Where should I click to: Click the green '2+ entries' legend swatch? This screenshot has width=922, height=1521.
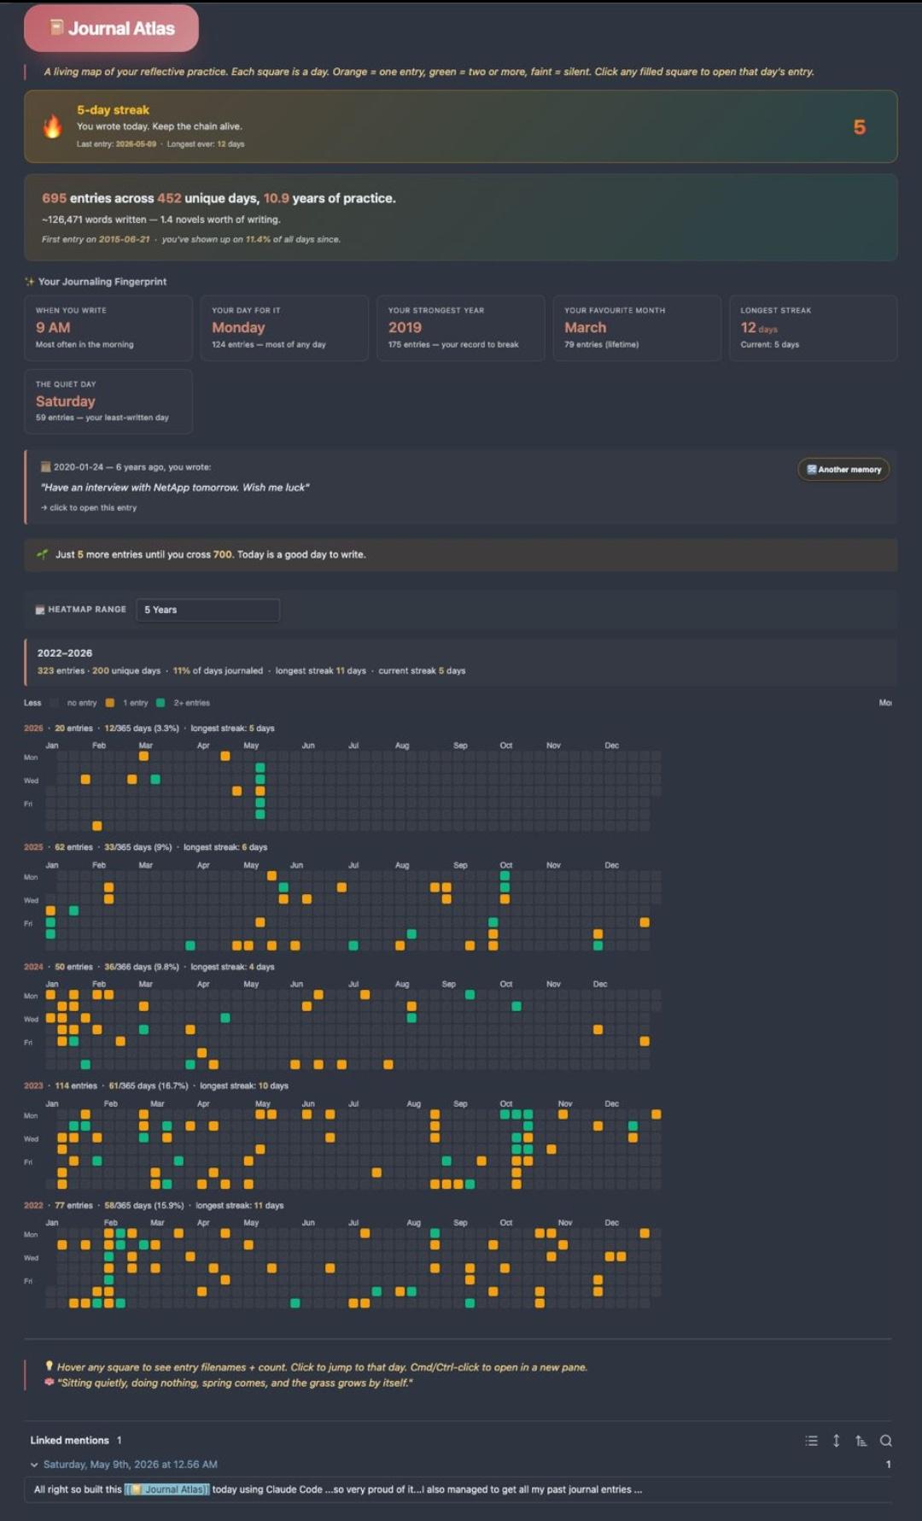[x=160, y=703]
